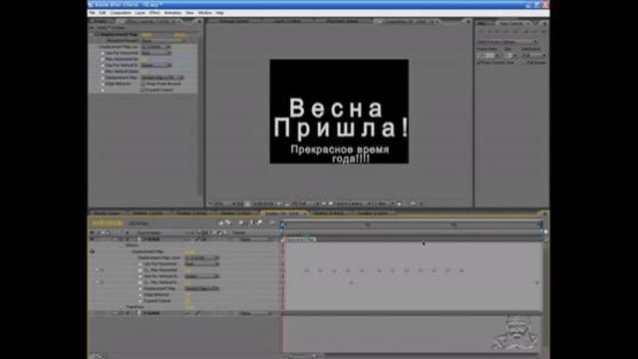Image resolution: width=638 pixels, height=359 pixels.
Task: Toggle Max Vertical Displacement stopwatch in Effect Controls
Action: coord(103,71)
